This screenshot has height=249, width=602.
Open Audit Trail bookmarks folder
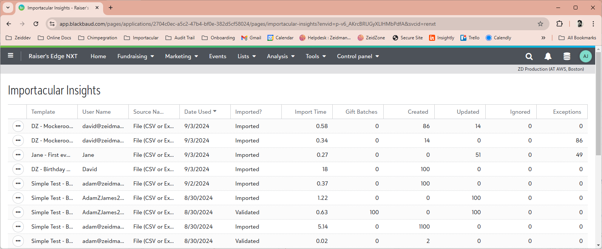pyautogui.click(x=180, y=38)
